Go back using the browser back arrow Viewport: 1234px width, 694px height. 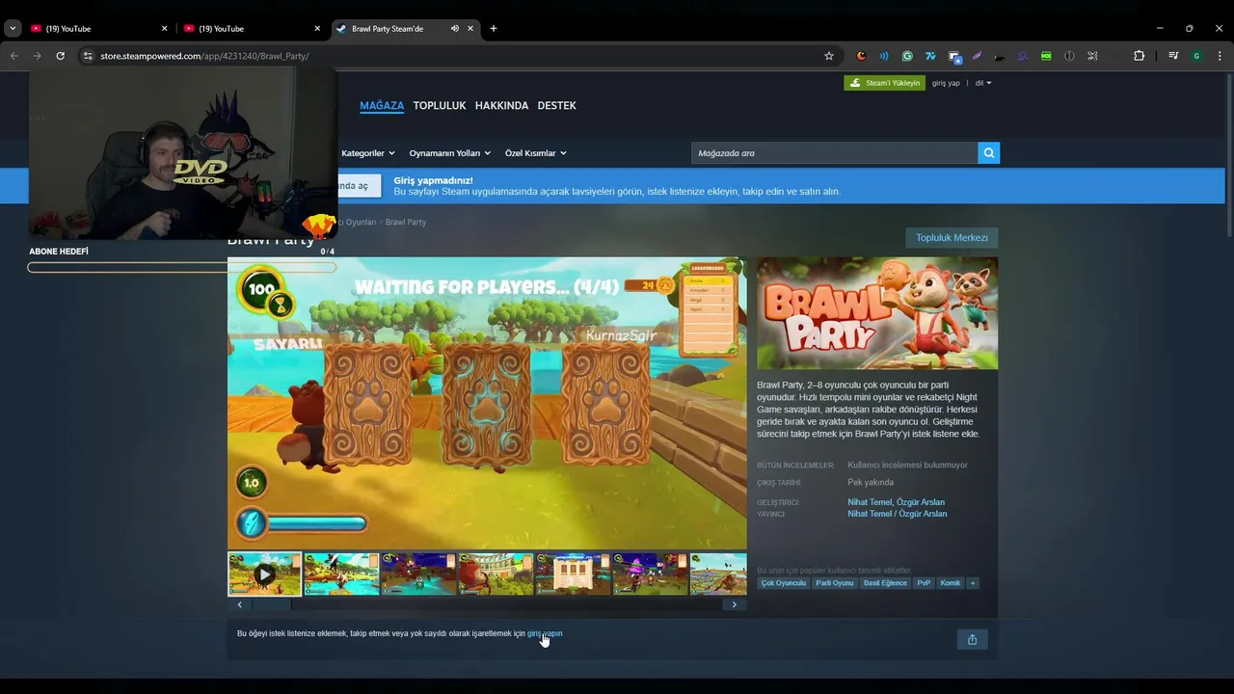(x=13, y=56)
